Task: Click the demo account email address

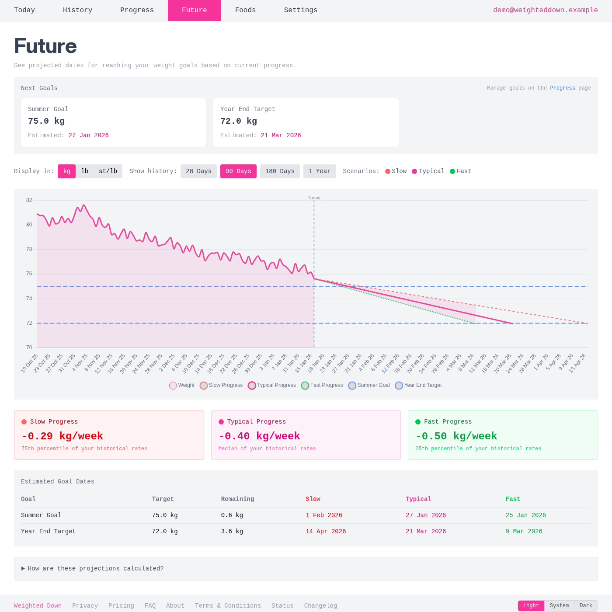Action: point(545,10)
